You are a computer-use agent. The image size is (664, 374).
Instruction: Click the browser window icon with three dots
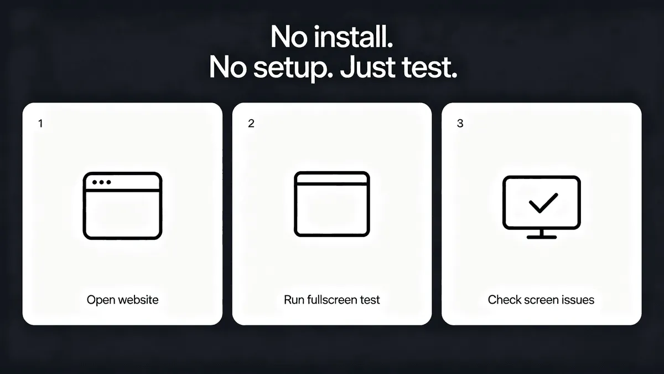122,206
